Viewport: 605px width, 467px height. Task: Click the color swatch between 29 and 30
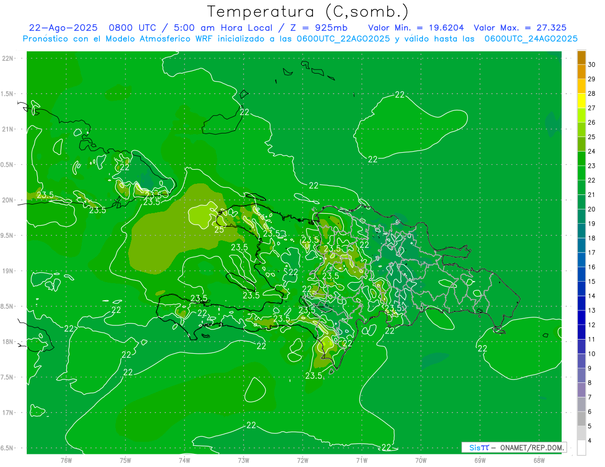click(581, 72)
